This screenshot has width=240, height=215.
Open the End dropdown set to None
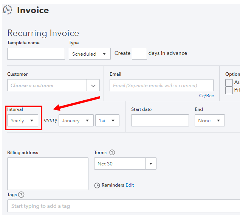pyautogui.click(x=210, y=120)
